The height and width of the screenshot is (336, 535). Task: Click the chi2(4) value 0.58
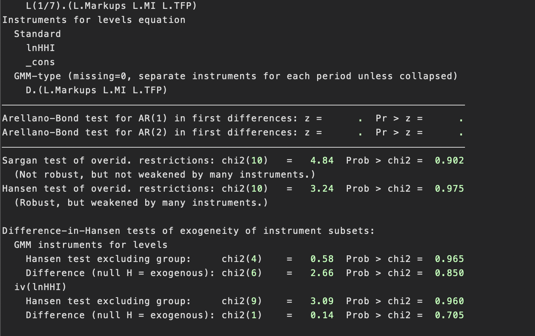point(322,259)
